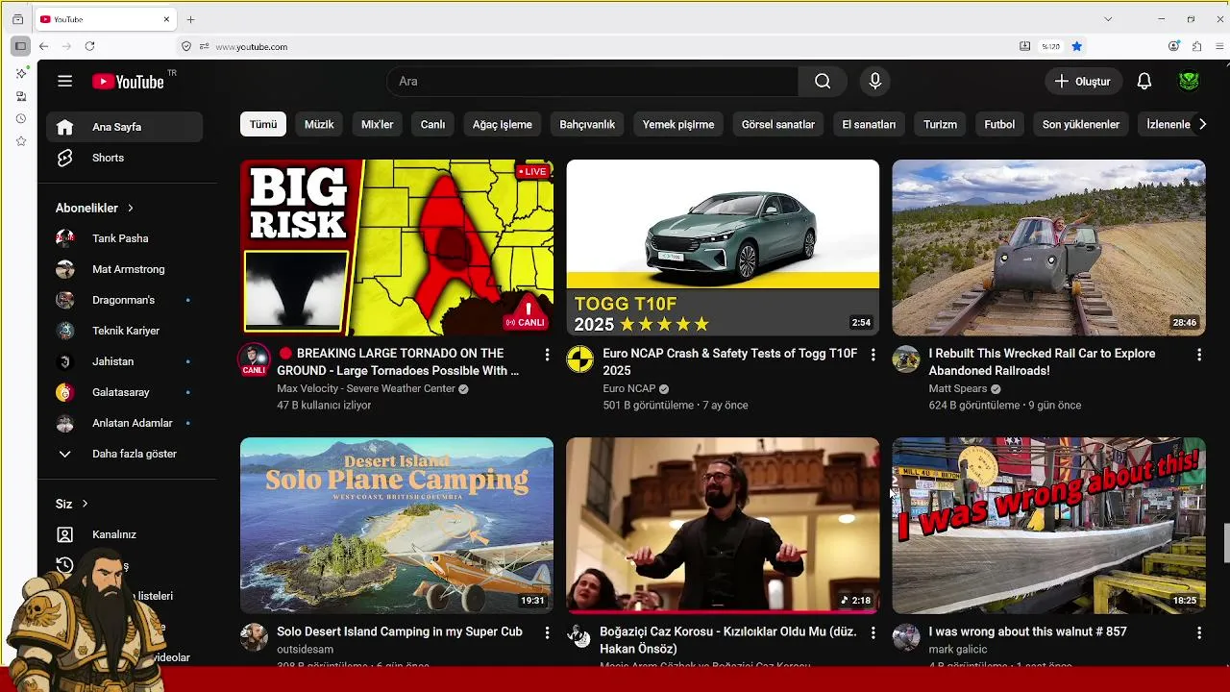Go to Ana Sayfa in sidebar
The image size is (1230, 692).
[124, 127]
